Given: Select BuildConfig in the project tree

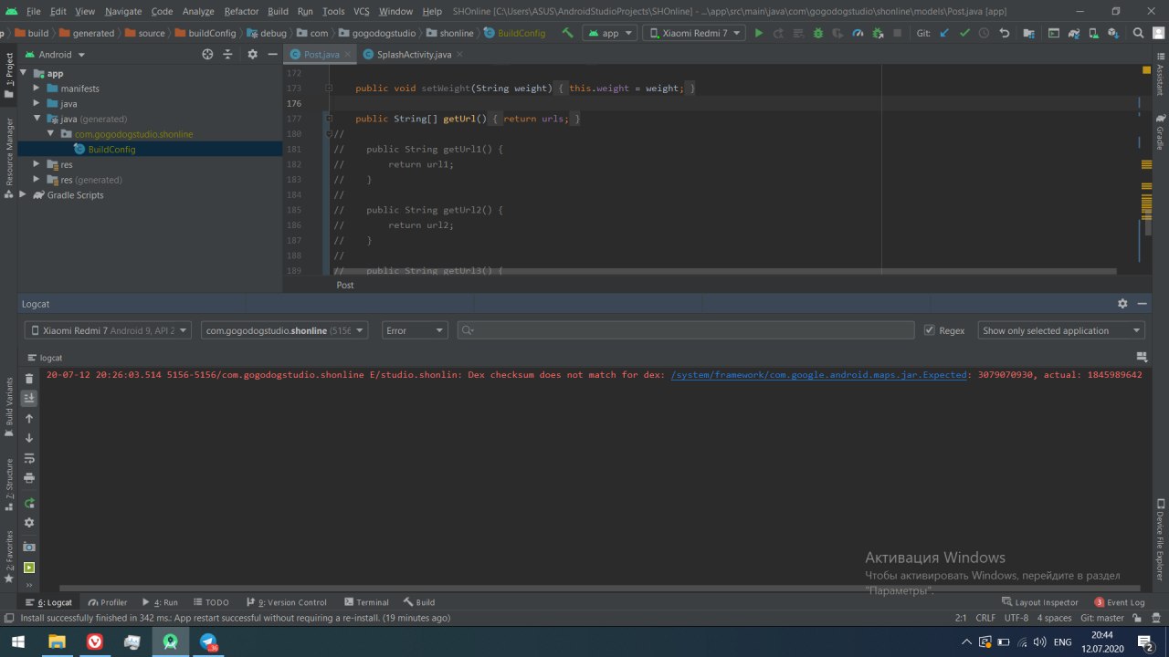Looking at the screenshot, I should point(111,149).
